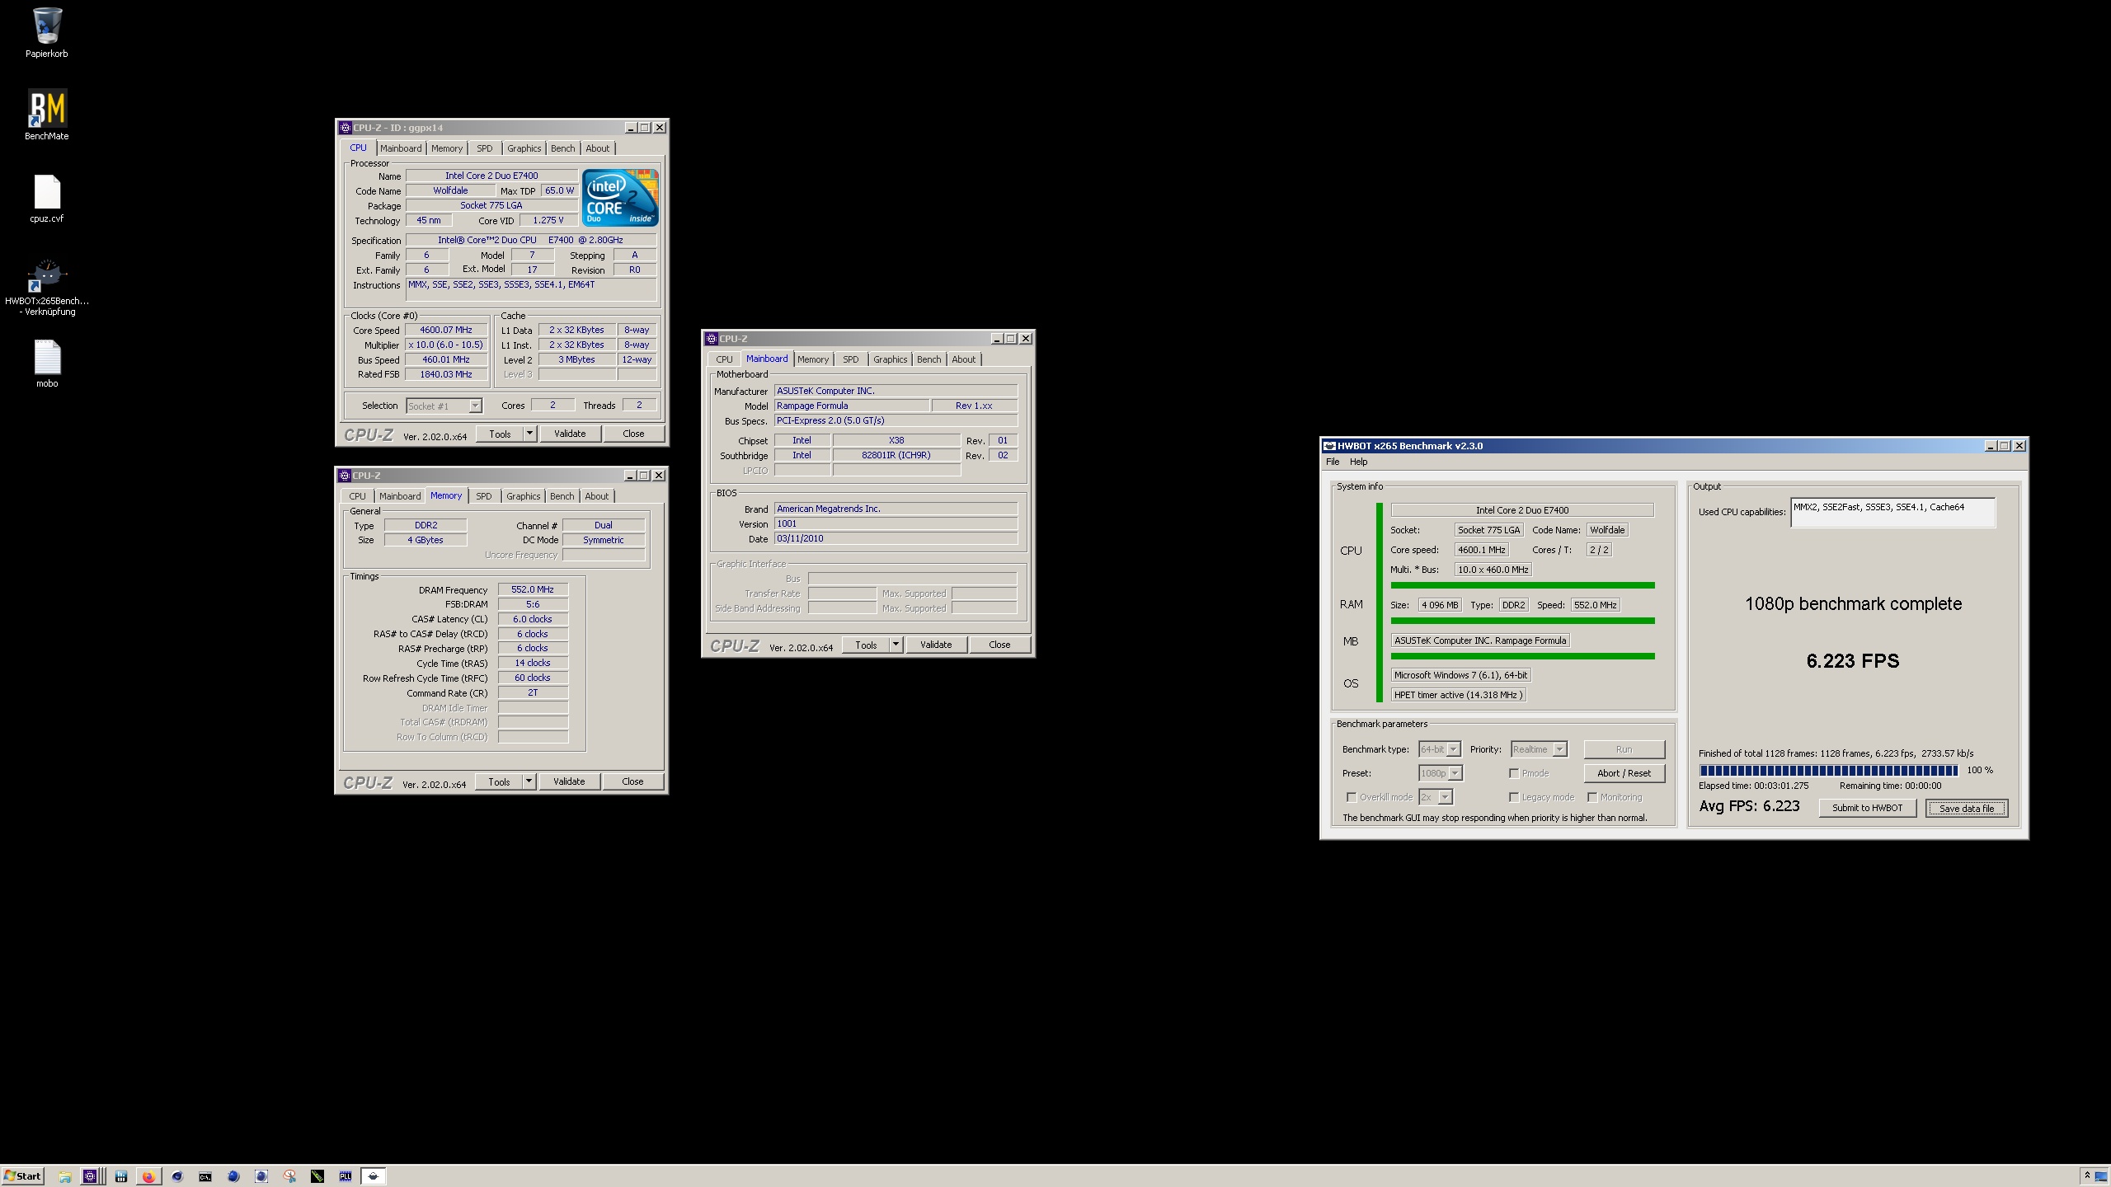This screenshot has width=2111, height=1187.
Task: Open Windows Explorer from the taskbar
Action: click(64, 1176)
